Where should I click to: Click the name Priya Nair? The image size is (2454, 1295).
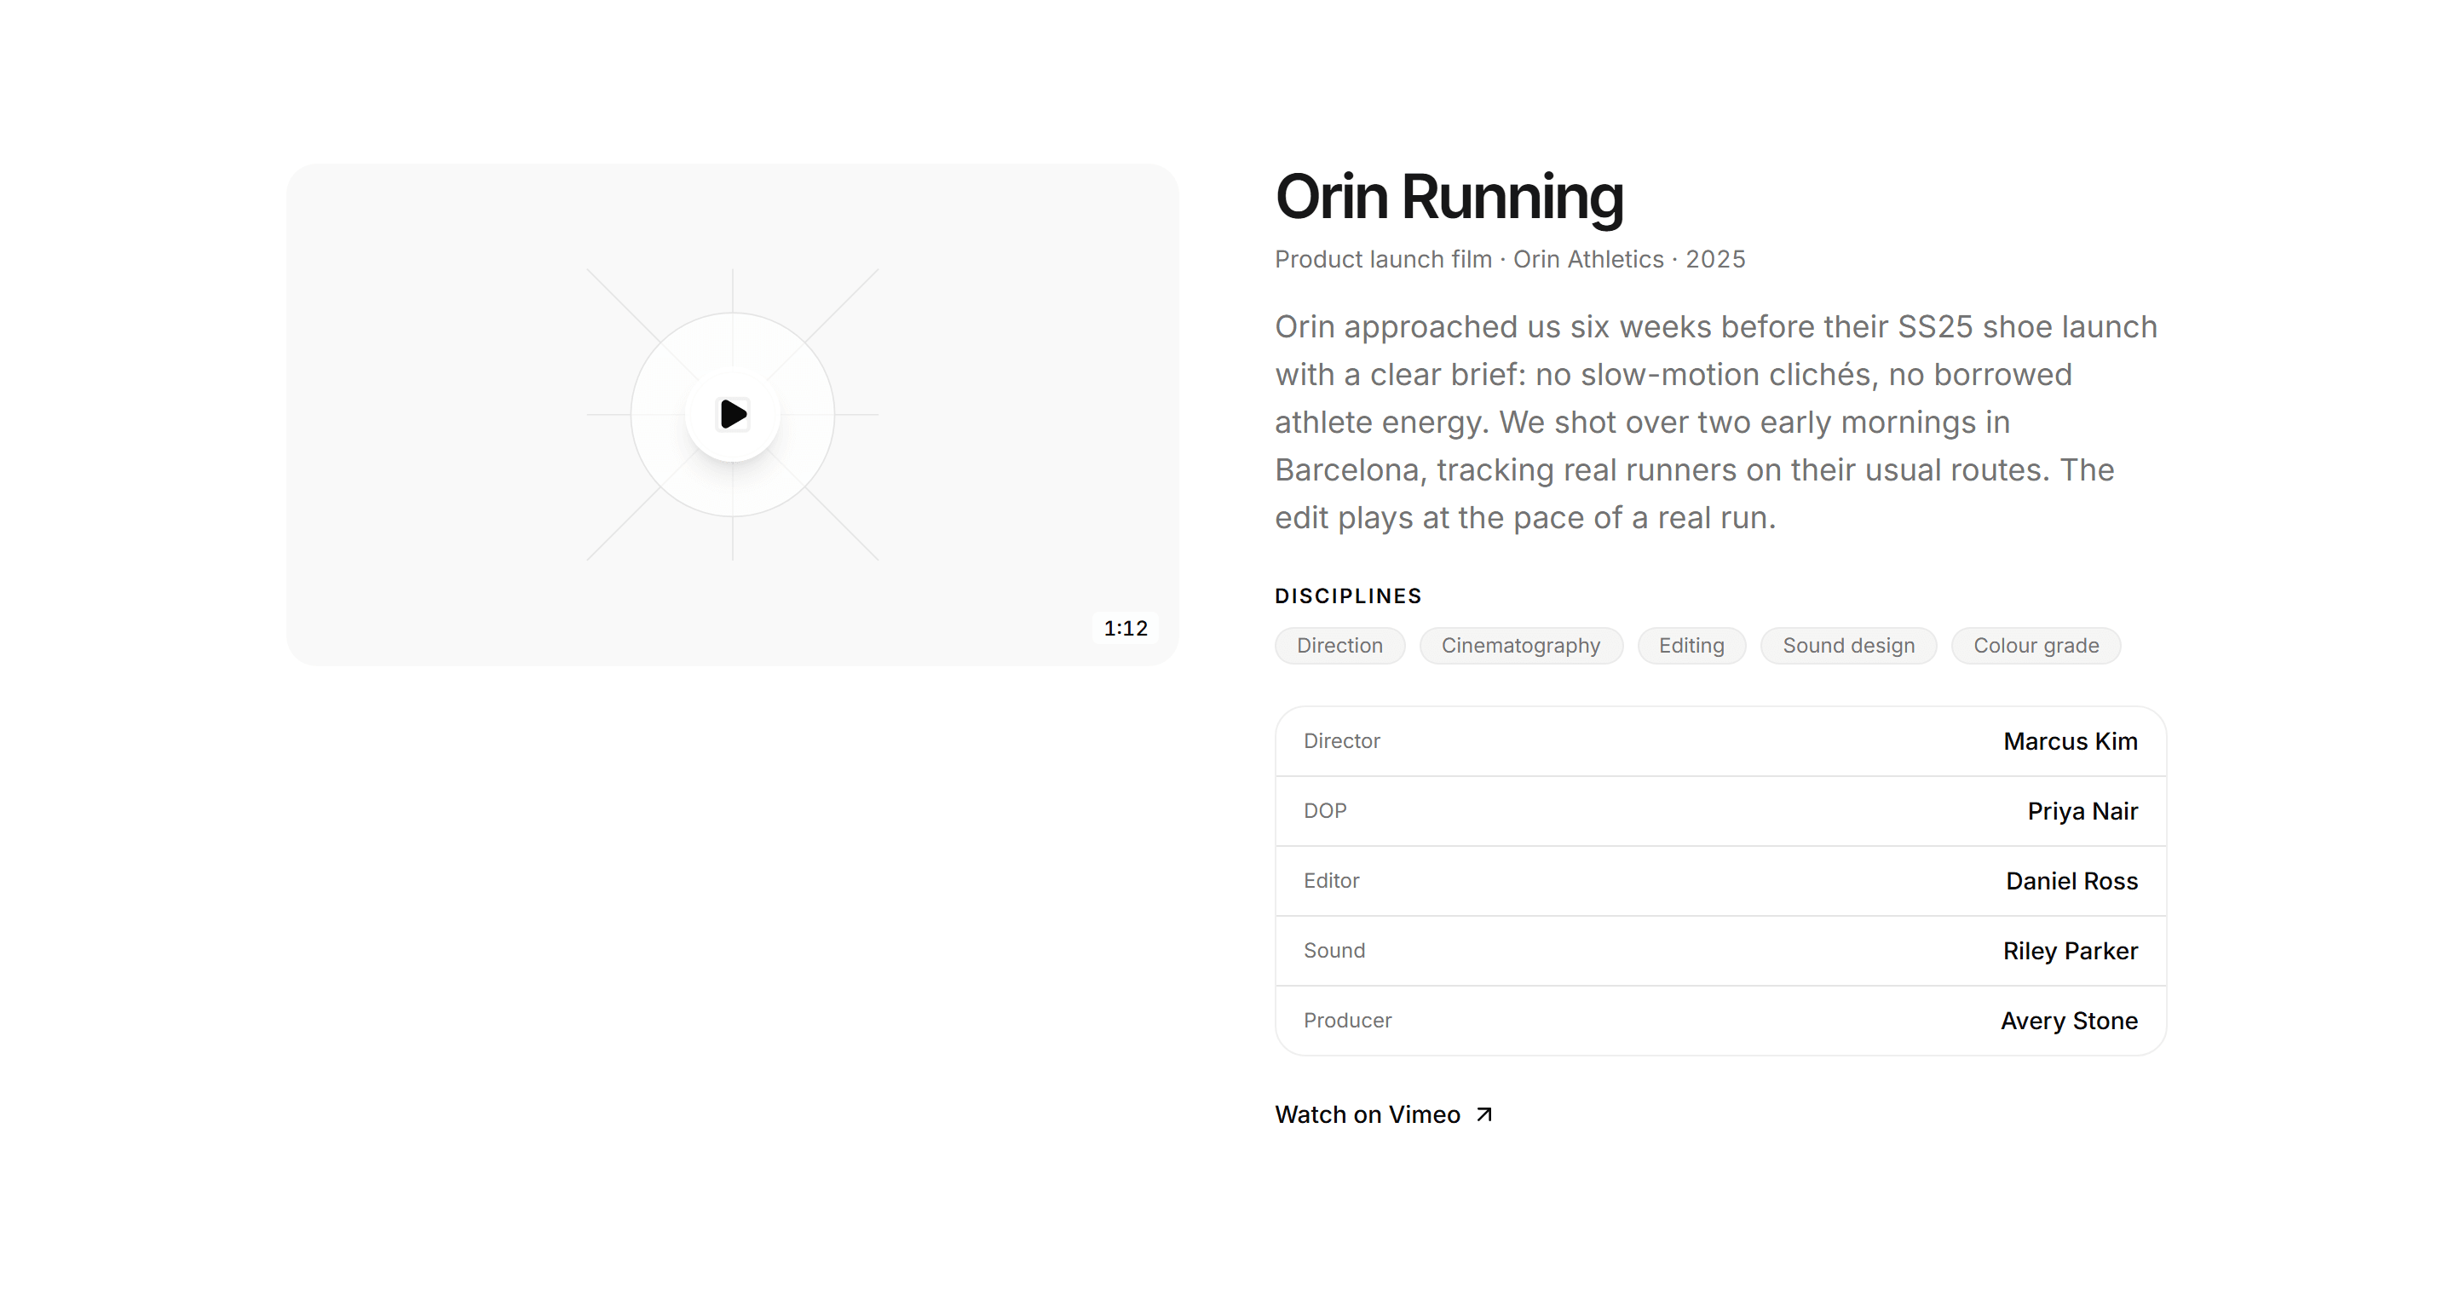click(2082, 811)
